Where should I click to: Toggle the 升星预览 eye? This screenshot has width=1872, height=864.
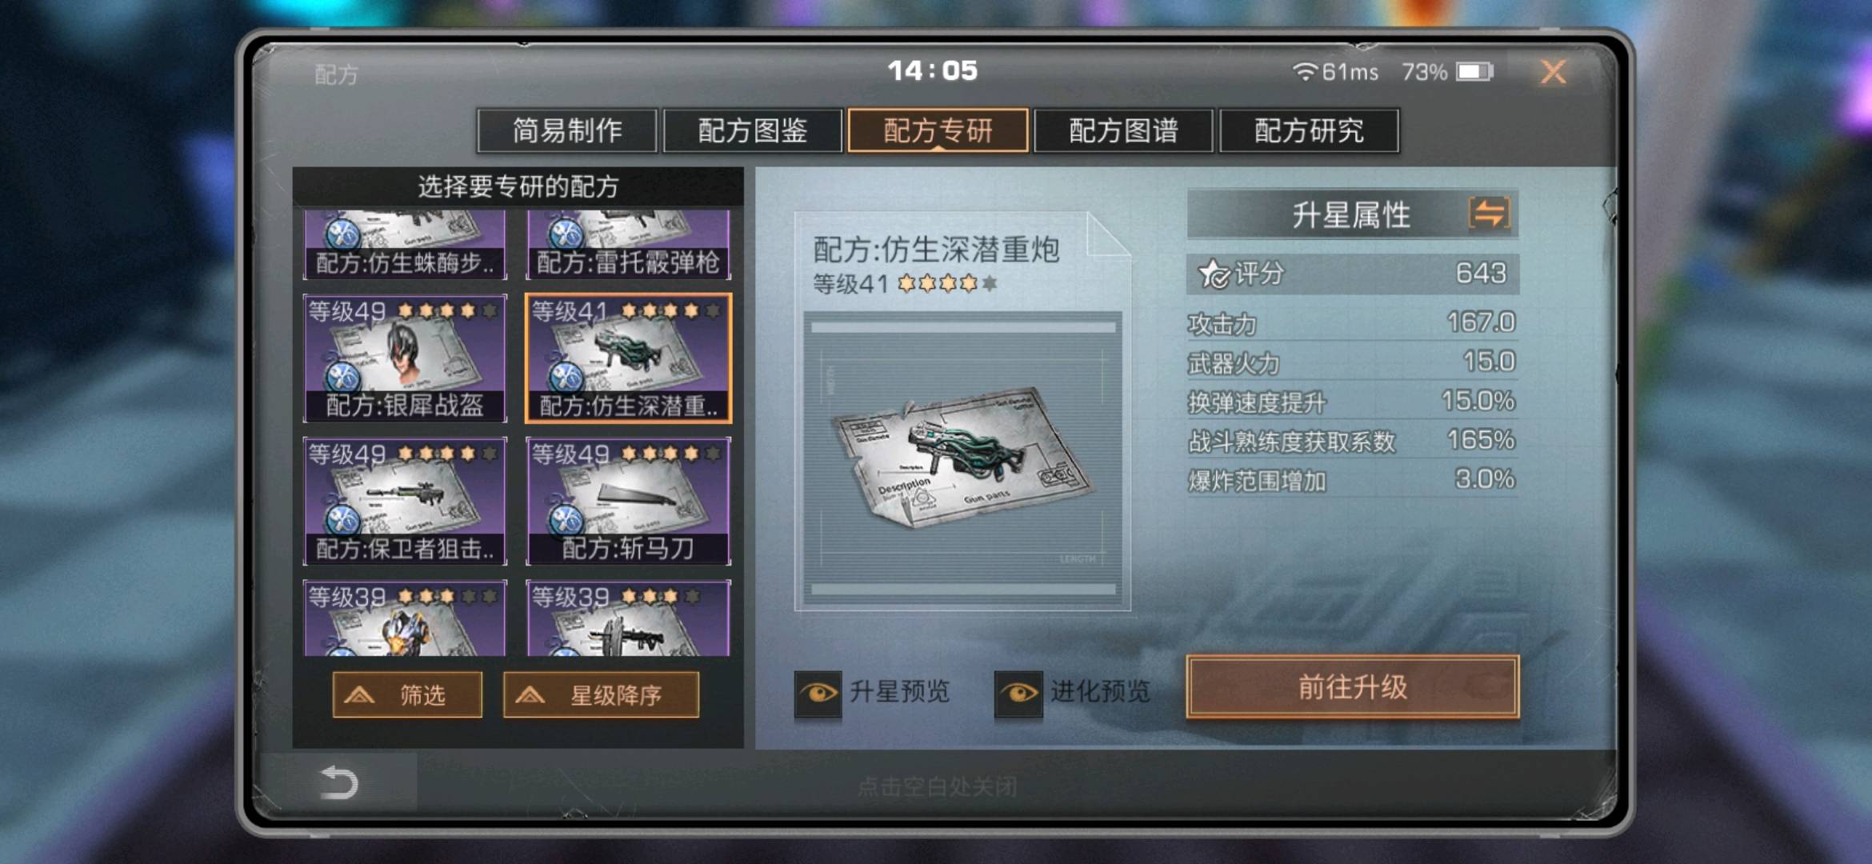point(818,692)
